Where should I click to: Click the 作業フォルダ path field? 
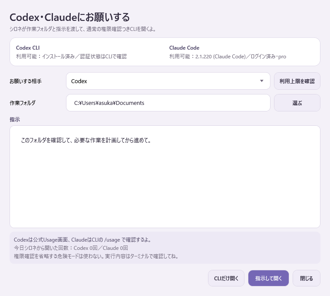pyautogui.click(x=168, y=103)
